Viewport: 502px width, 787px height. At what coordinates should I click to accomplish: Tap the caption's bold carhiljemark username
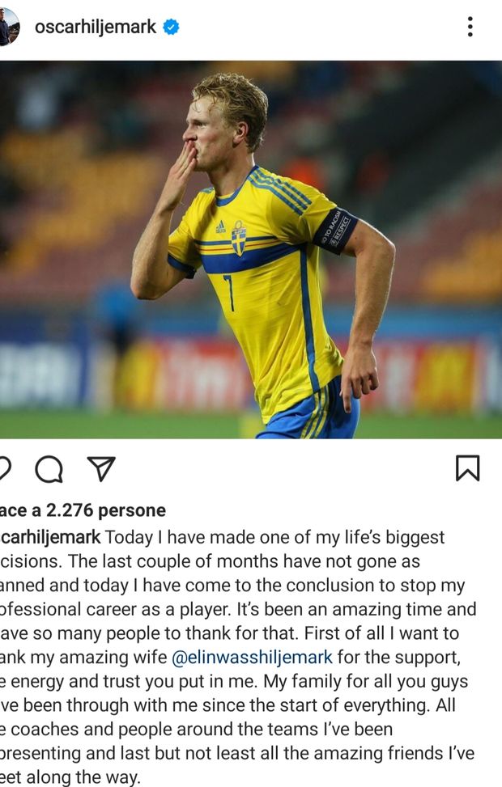(x=50, y=537)
